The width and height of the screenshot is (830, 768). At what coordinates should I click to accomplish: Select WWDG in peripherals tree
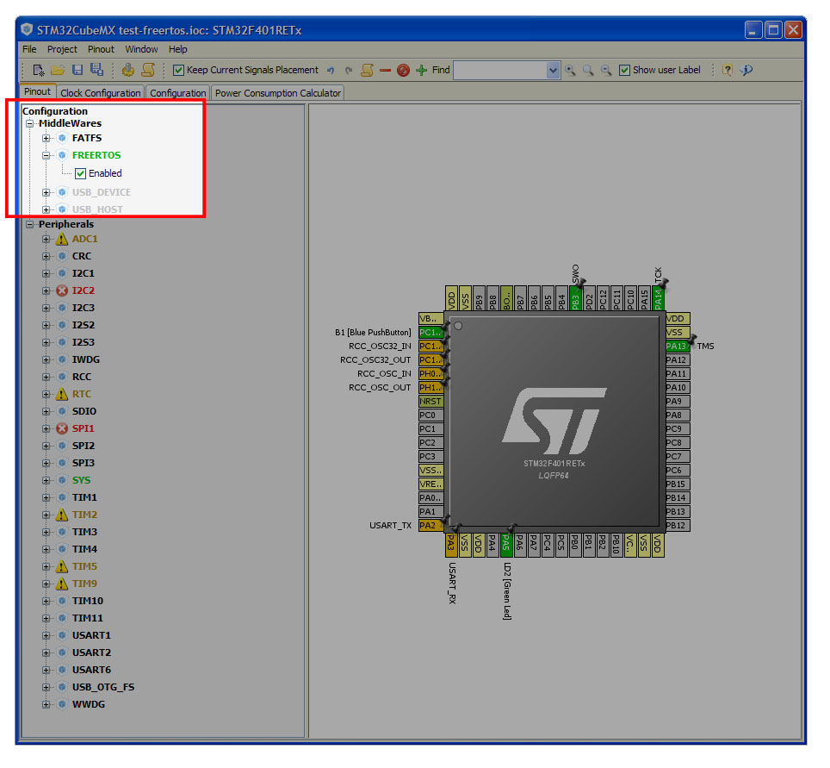89,704
